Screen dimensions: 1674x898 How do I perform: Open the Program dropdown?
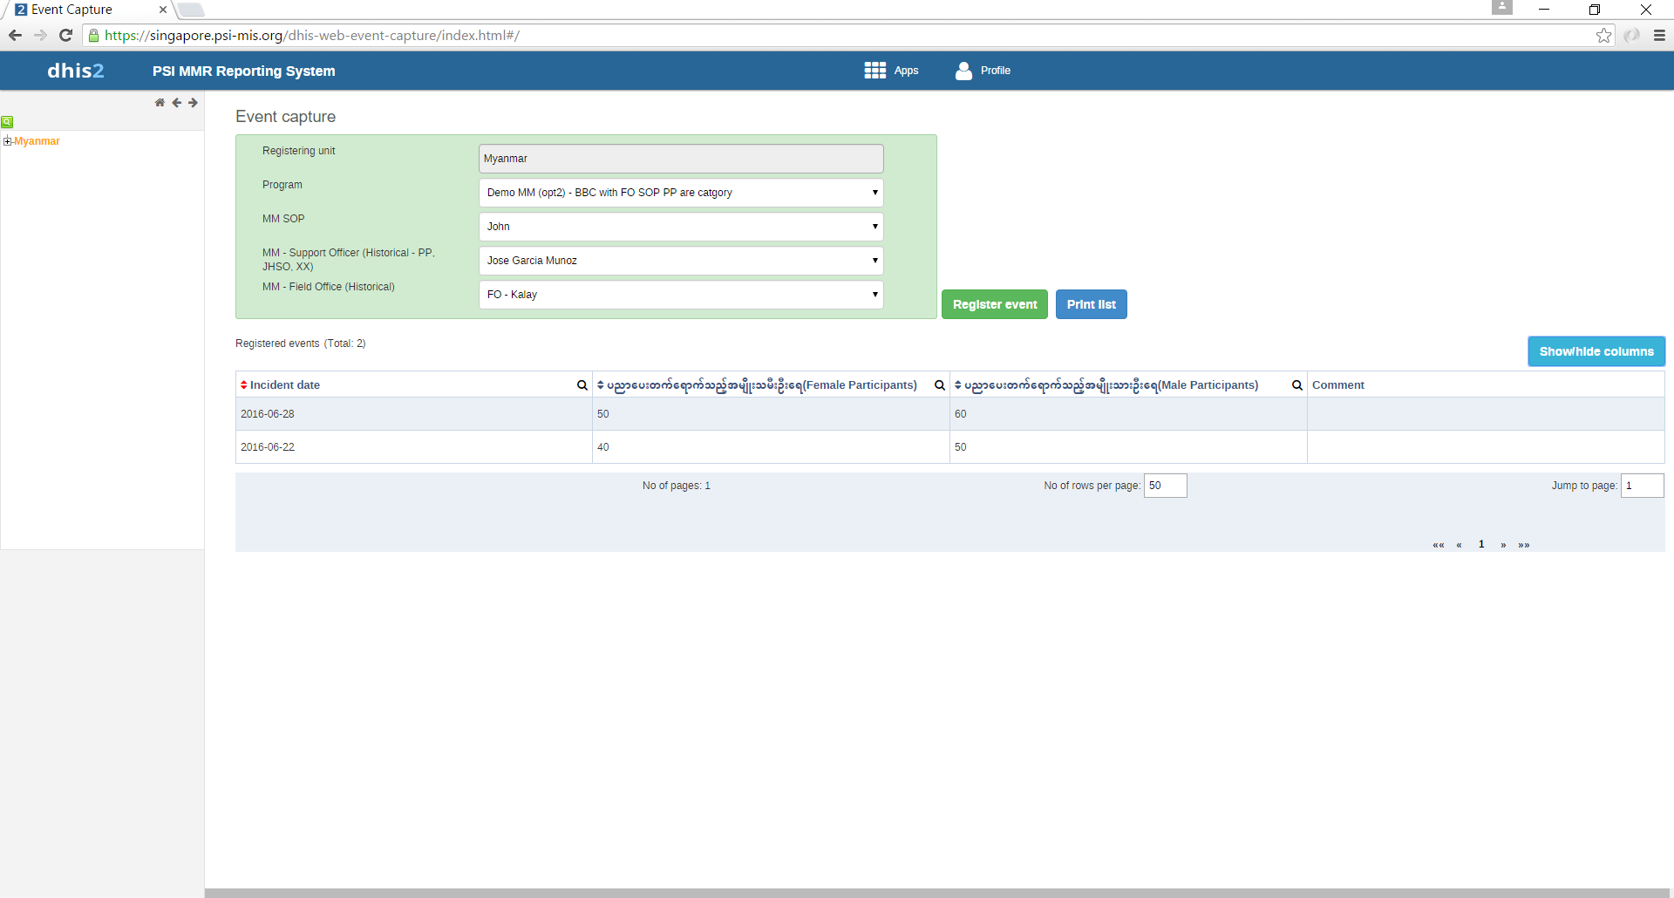680,193
